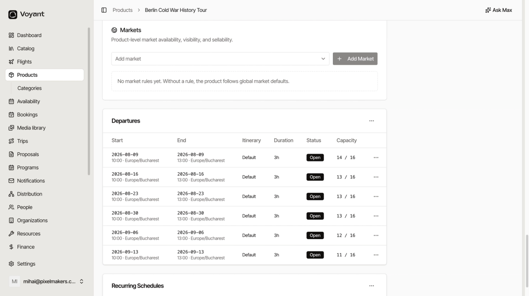Click the Resources wrench icon
This screenshot has width=529, height=296.
11,233
